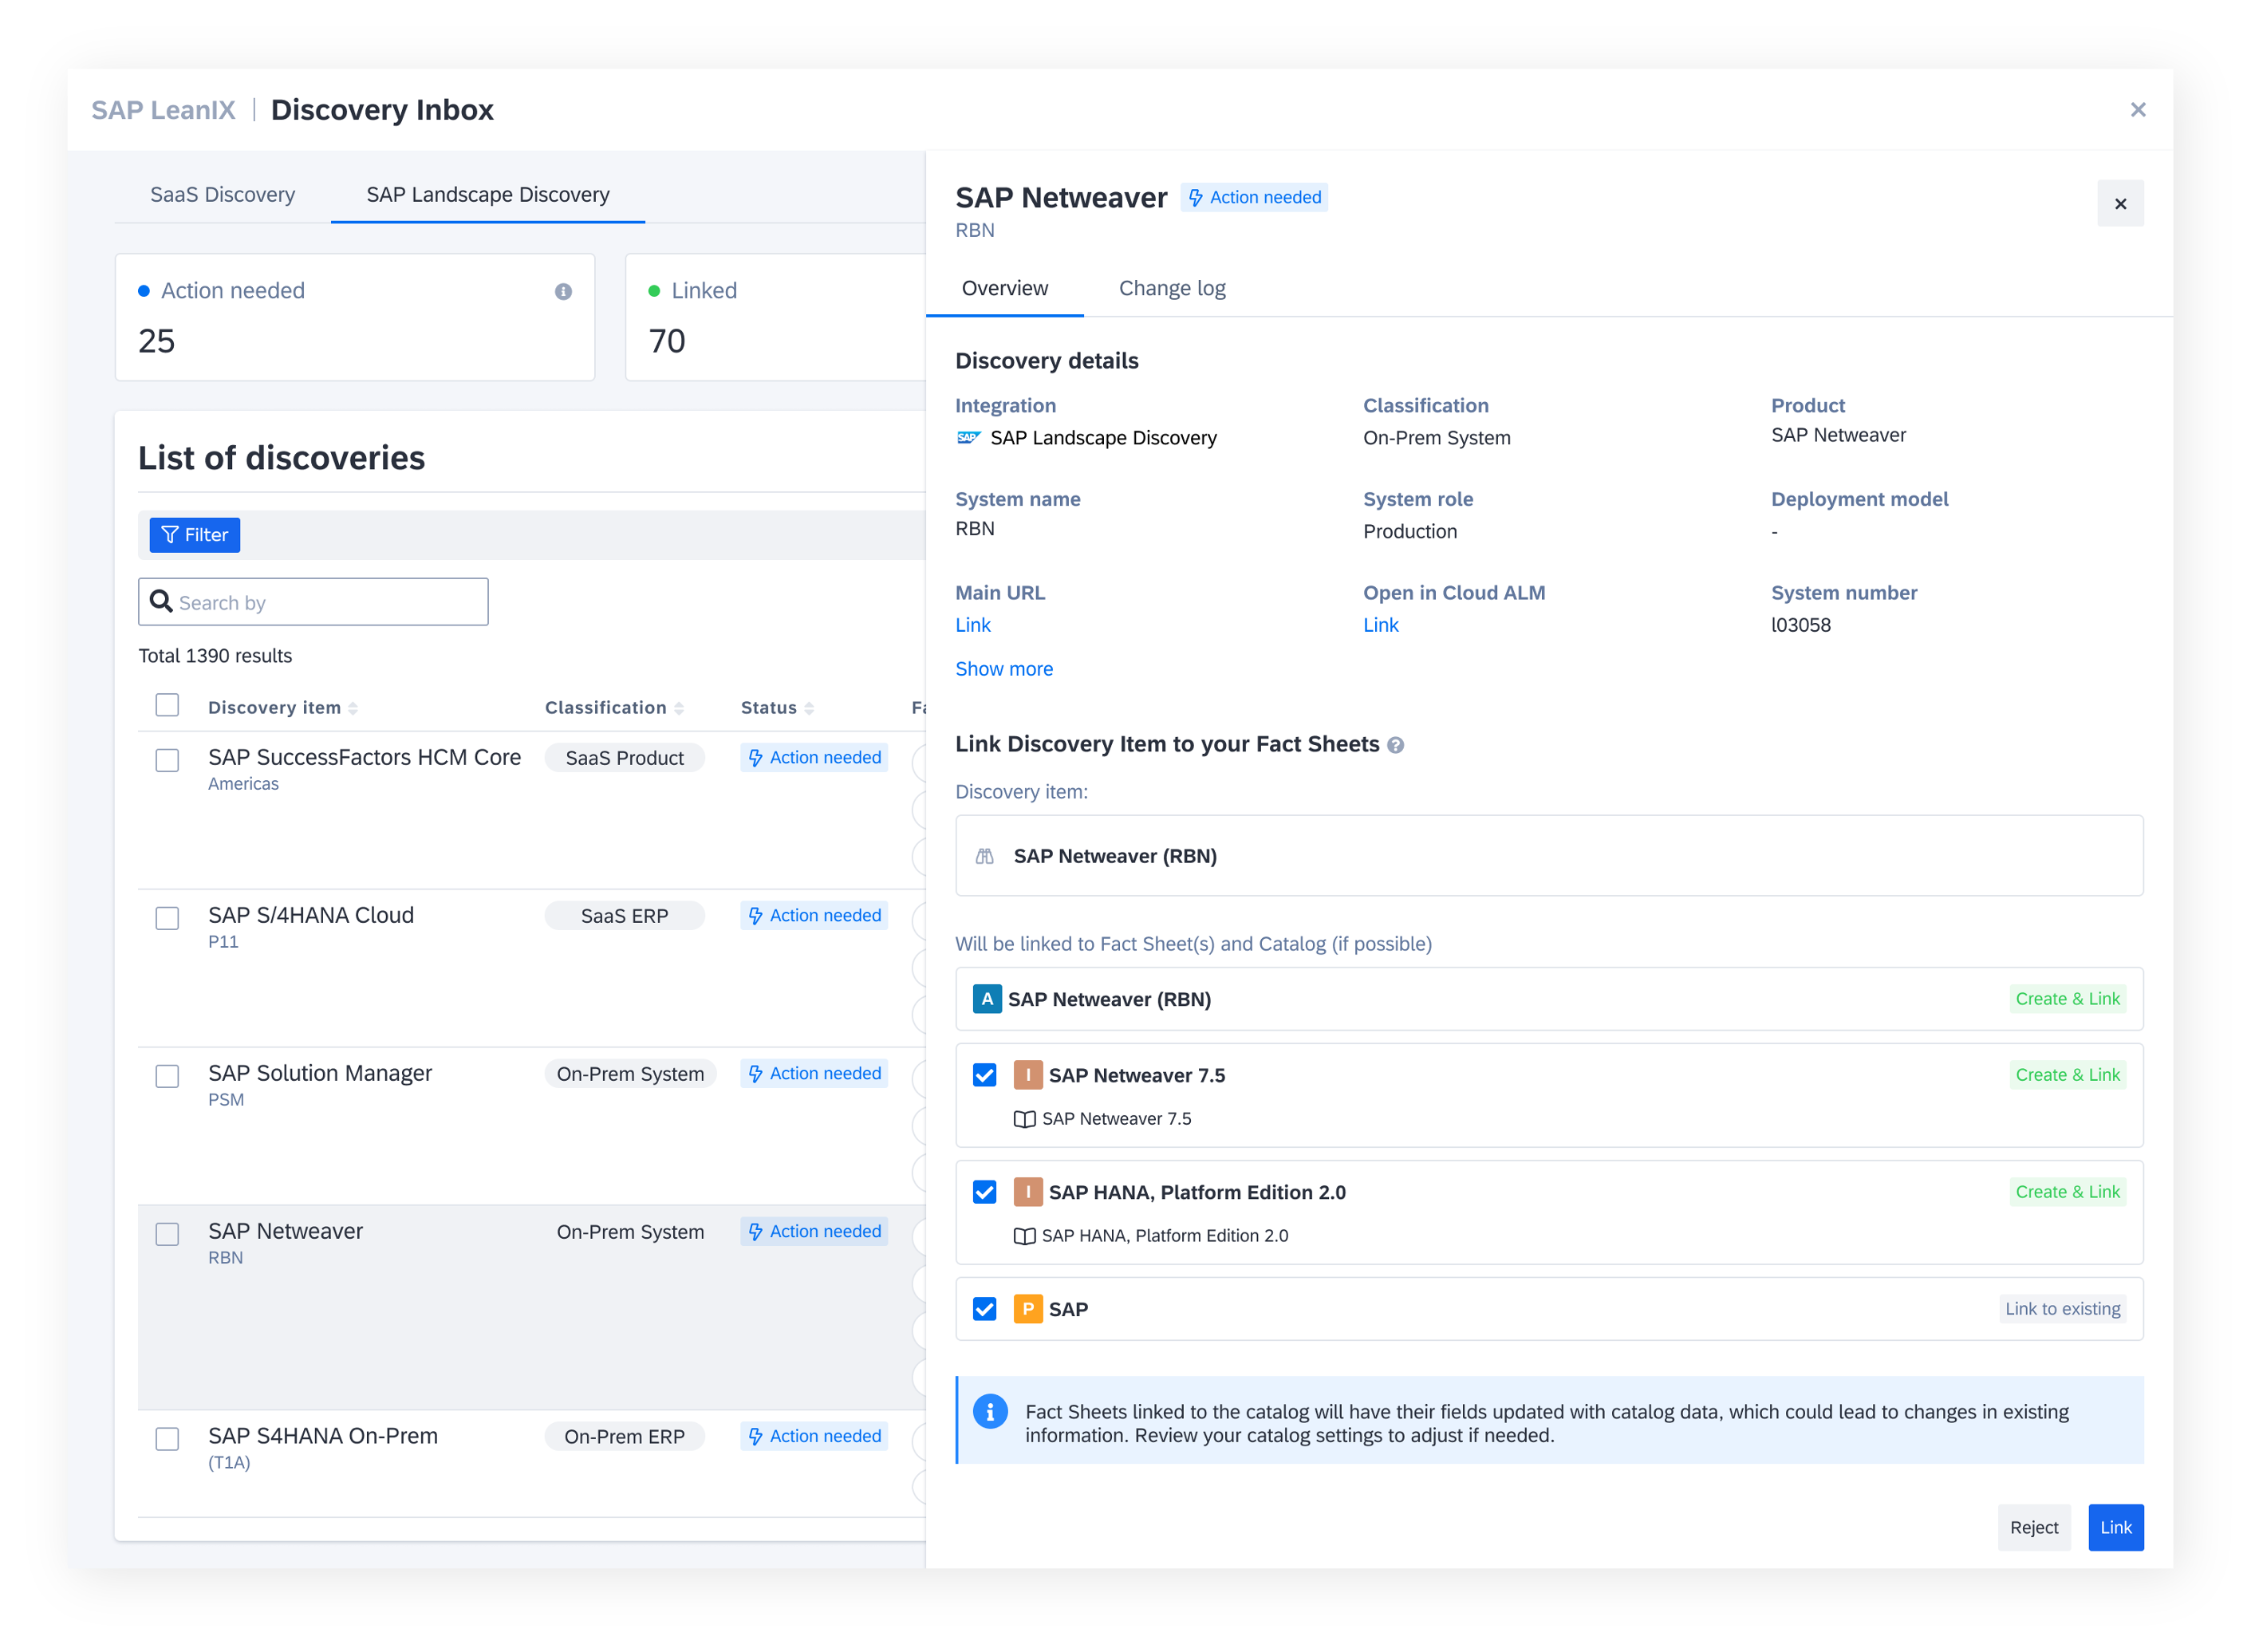This screenshot has width=2255, height=1652.
Task: Click the Action needed status of SAP SuccessFactors HCM Core
Action: point(813,758)
